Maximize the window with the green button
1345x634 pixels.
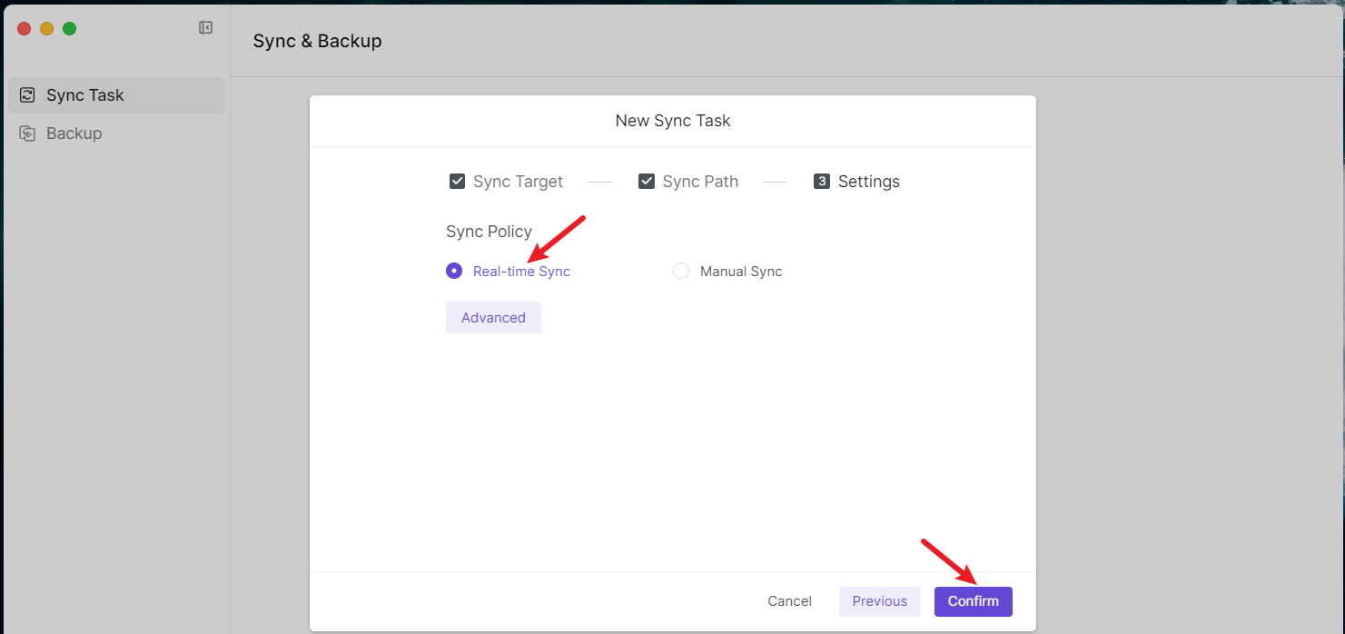click(69, 28)
